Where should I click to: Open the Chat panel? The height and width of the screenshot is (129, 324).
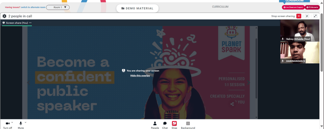tap(165, 125)
